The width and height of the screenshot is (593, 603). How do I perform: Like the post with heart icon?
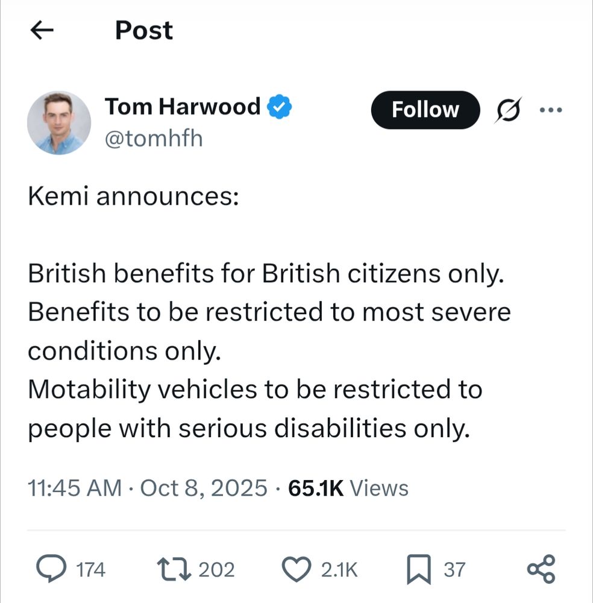296,569
